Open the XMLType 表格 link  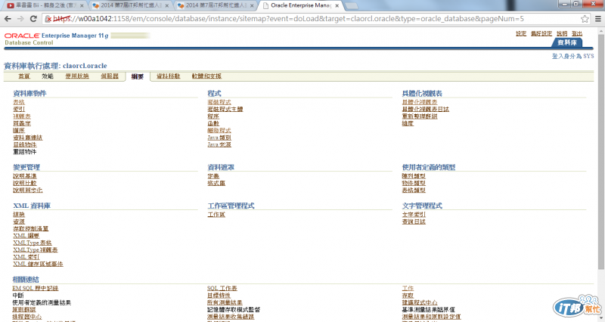click(33, 243)
